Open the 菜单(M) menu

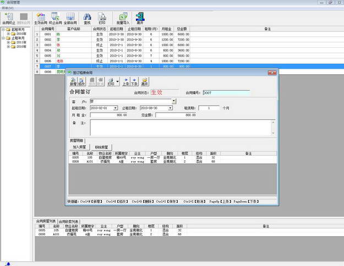pos(7,8)
